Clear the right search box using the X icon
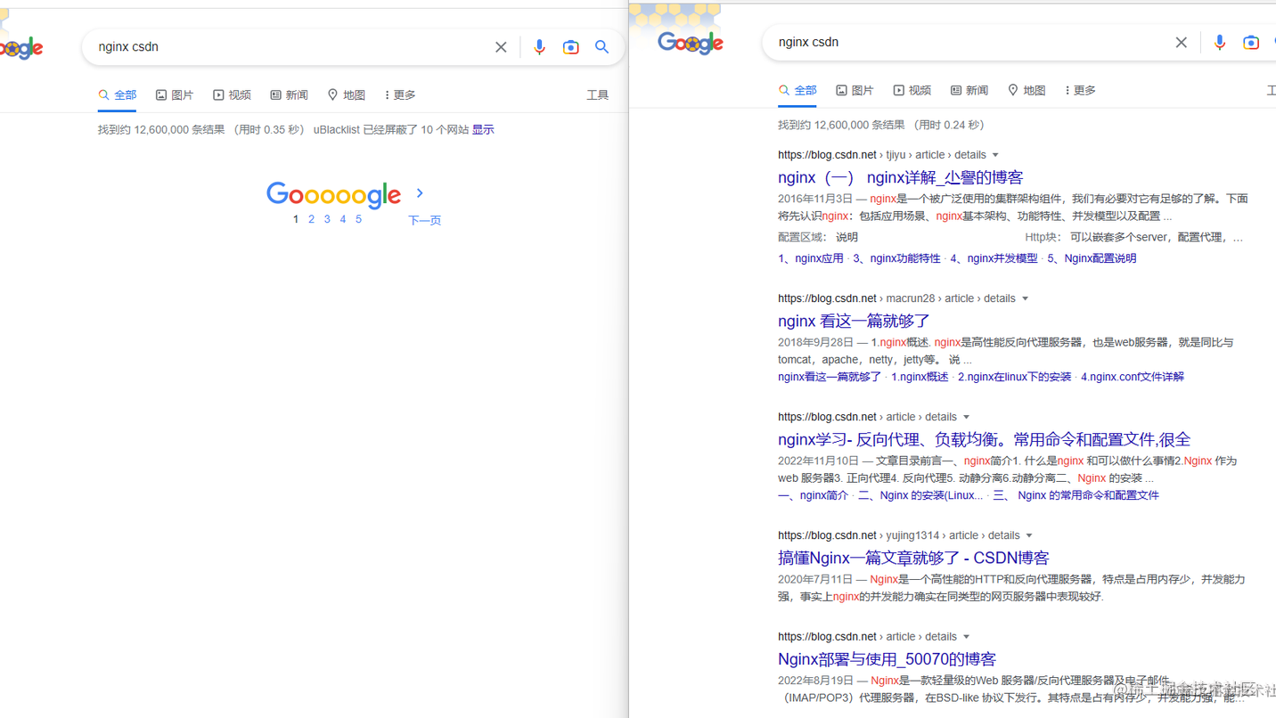The height and width of the screenshot is (718, 1276). click(1181, 42)
